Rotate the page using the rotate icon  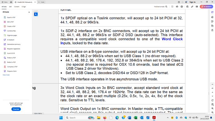tap(213, 100)
